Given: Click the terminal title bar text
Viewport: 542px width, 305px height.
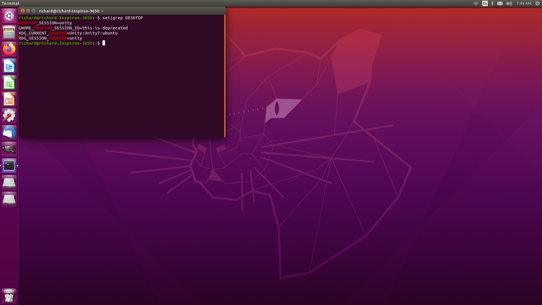Looking at the screenshot, I should pos(71,11).
